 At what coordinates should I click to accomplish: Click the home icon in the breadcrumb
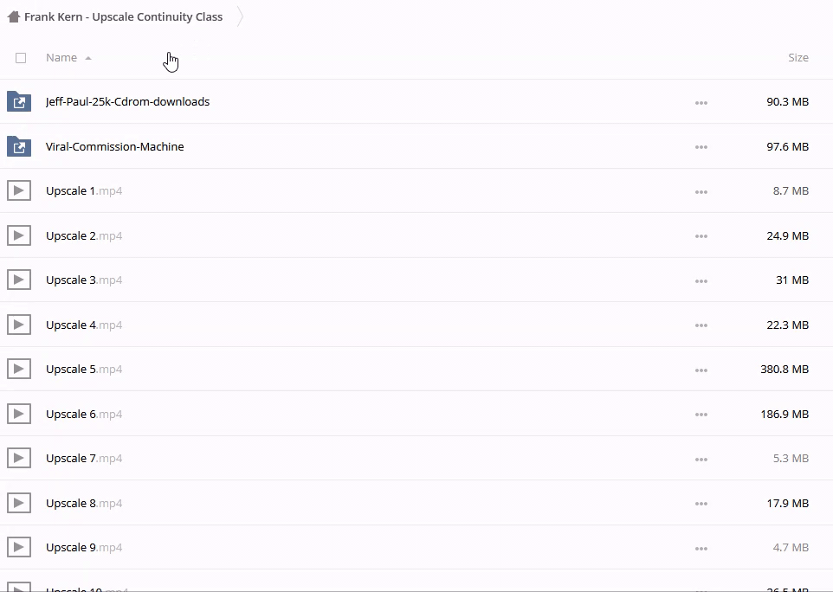pyautogui.click(x=13, y=17)
